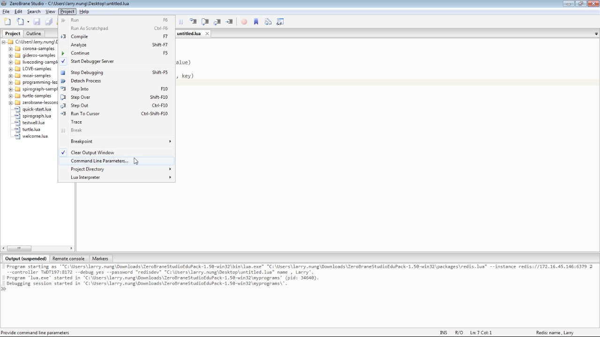Click the Step Out toolbar icon
This screenshot has height=337, width=600.
pyautogui.click(x=217, y=22)
